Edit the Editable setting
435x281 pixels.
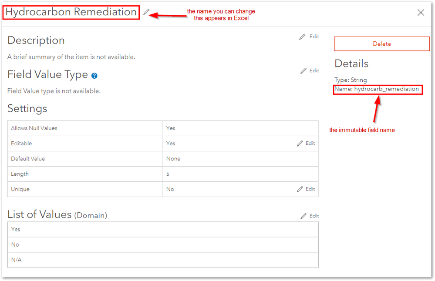point(306,144)
